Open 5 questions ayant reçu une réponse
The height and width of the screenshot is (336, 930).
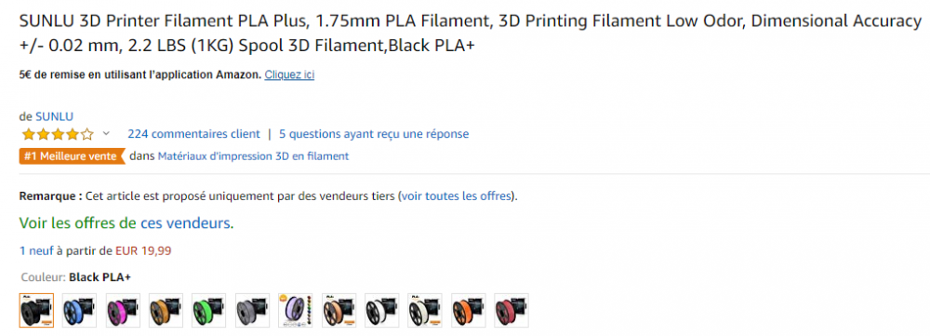tap(374, 134)
